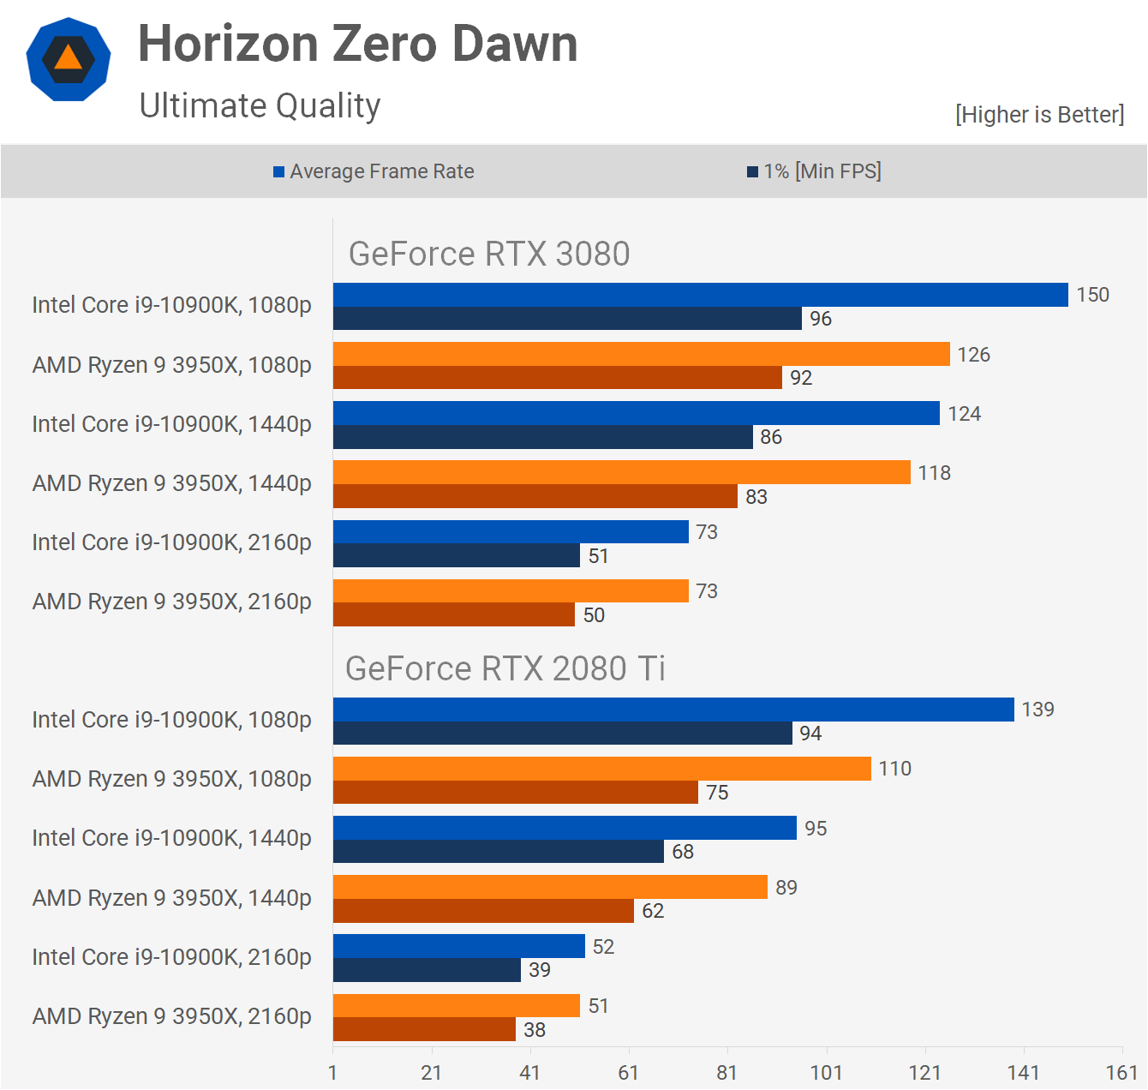Click the value label 110
This screenshot has width=1148, height=1090.
[x=895, y=769]
